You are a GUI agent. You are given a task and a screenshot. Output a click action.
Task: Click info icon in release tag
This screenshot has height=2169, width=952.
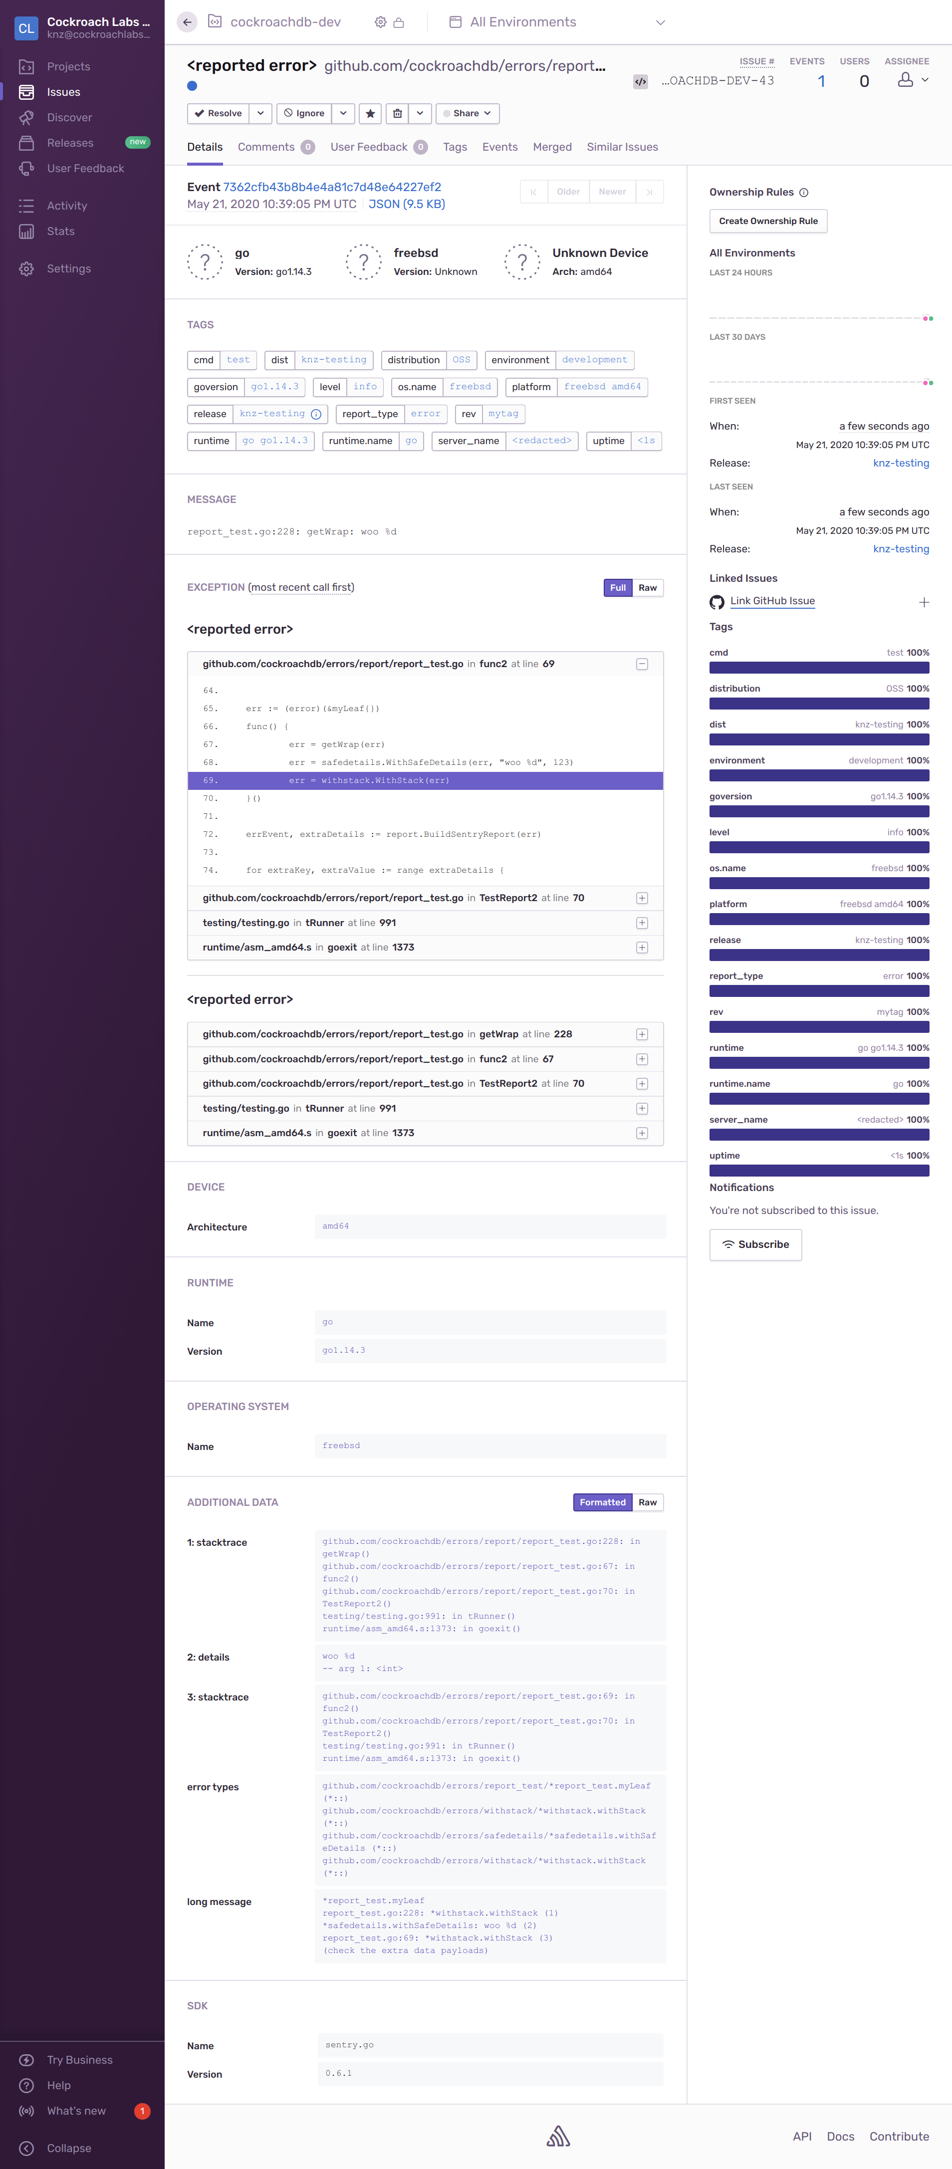click(x=316, y=414)
